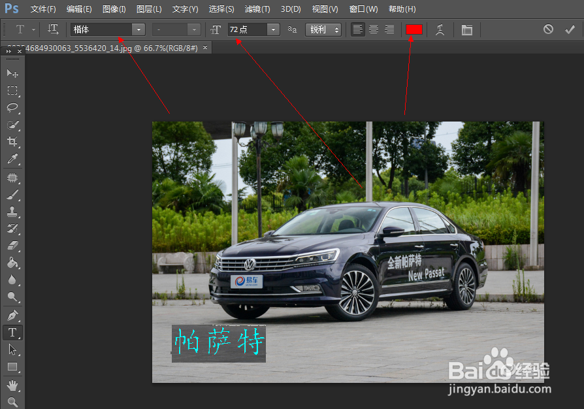Select the document tab ending 5536420_14.jpg
Viewport: 584px width, 409px height.
point(112,48)
